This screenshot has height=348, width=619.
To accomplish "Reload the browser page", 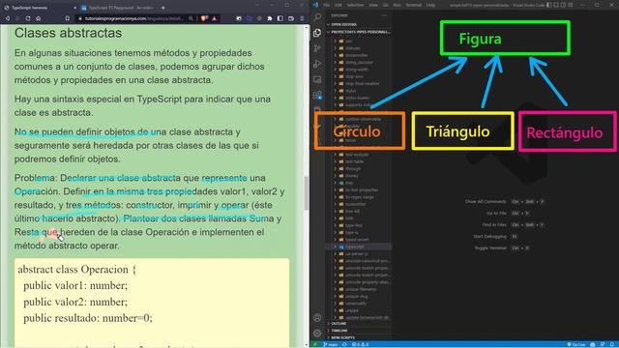I will tap(28, 18).
